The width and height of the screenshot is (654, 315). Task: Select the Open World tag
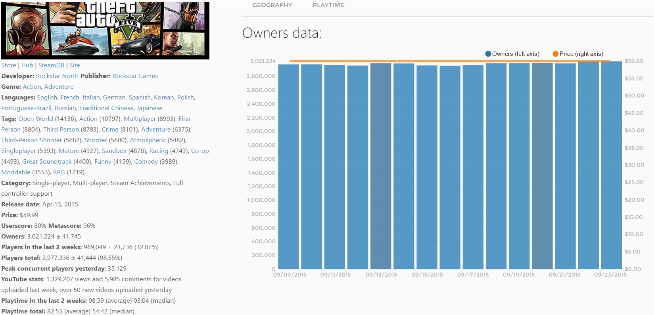(35, 119)
